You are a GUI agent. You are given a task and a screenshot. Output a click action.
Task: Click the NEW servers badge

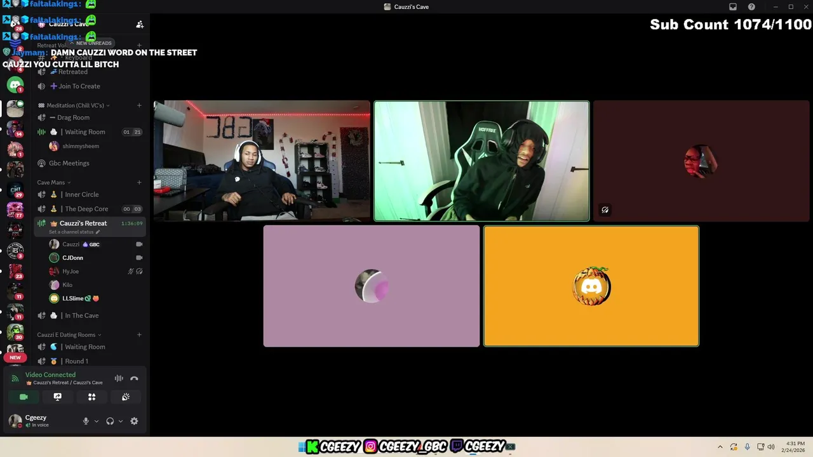pos(15,357)
